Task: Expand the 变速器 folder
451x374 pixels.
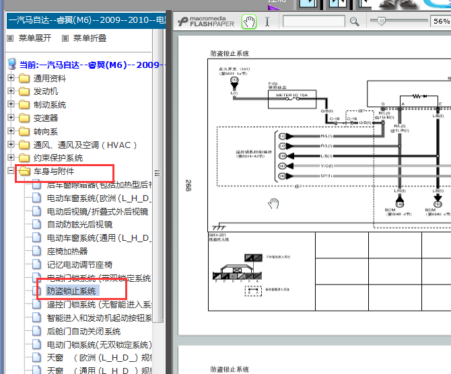Action: click(x=11, y=117)
